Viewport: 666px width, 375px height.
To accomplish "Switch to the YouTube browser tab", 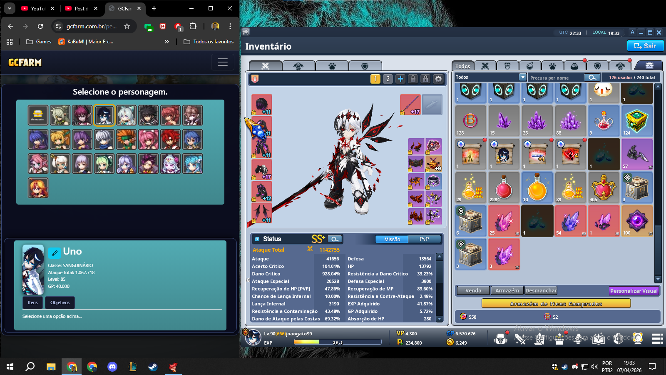I will coord(38,8).
